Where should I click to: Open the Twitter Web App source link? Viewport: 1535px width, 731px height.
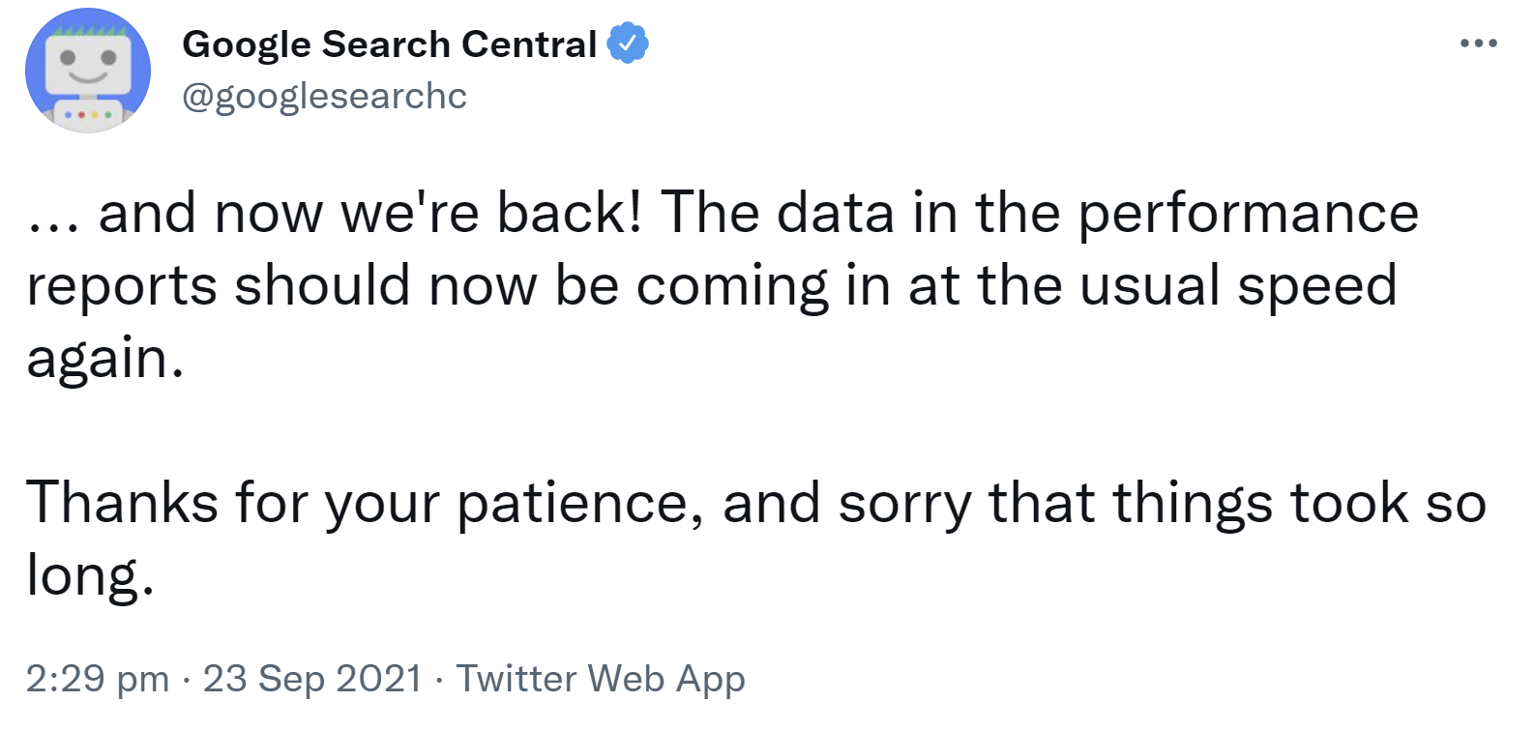point(601,679)
